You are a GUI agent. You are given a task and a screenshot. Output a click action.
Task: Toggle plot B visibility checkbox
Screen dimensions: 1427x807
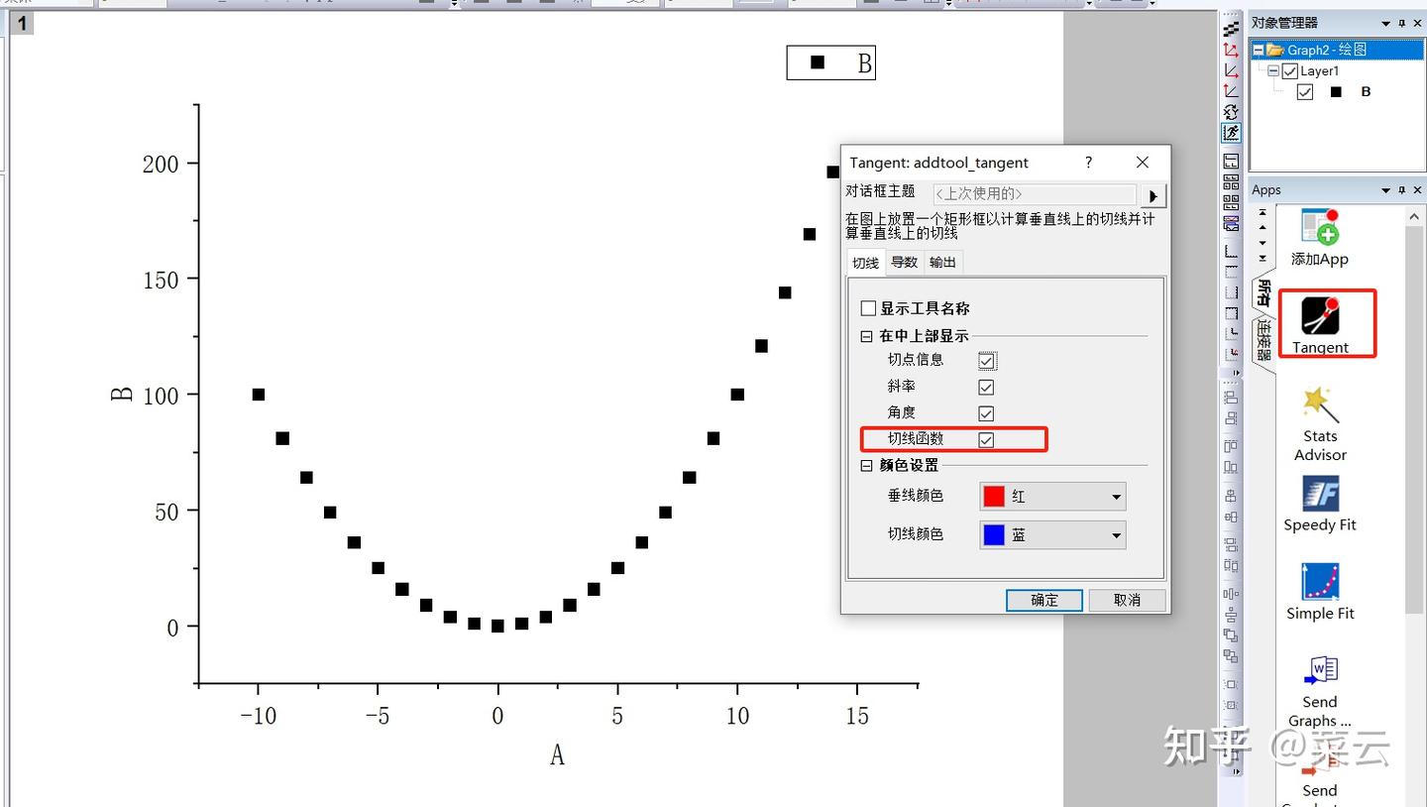1305,92
